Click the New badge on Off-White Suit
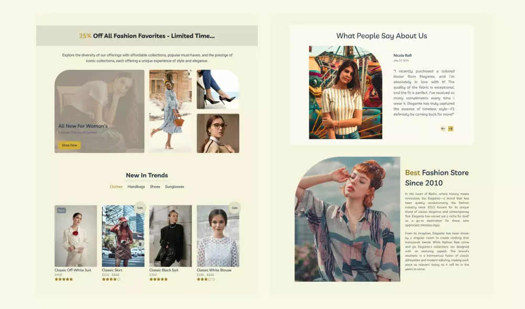 (61, 211)
